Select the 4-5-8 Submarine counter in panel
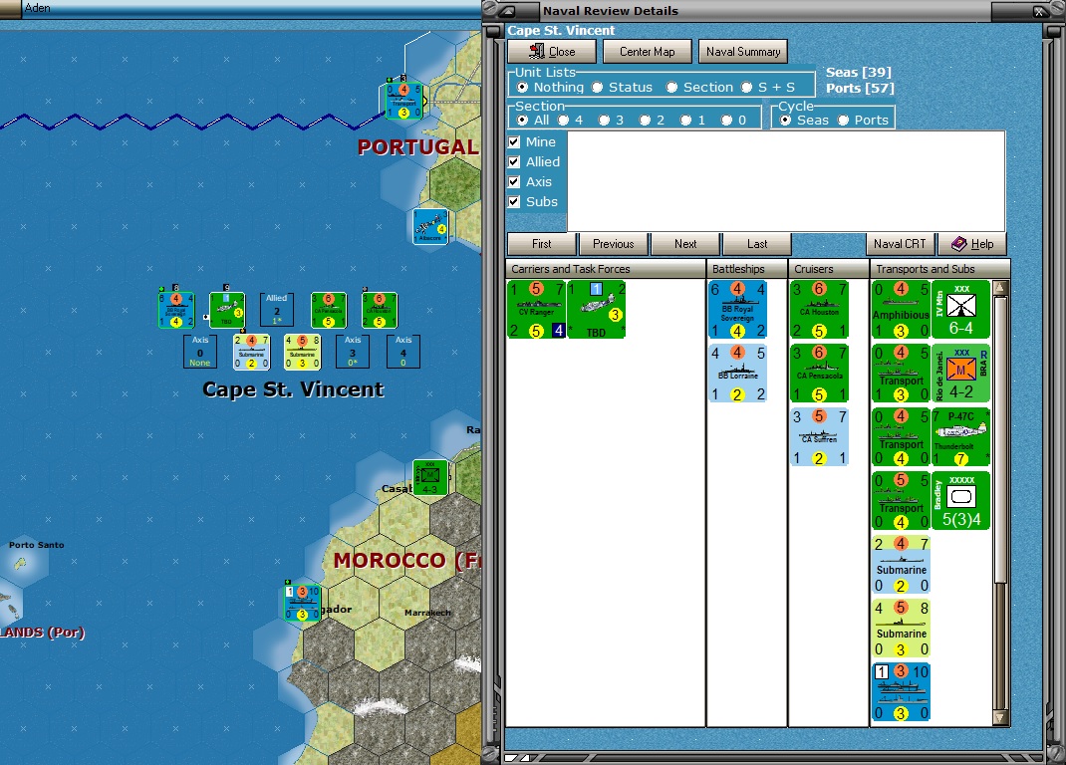 [x=901, y=629]
